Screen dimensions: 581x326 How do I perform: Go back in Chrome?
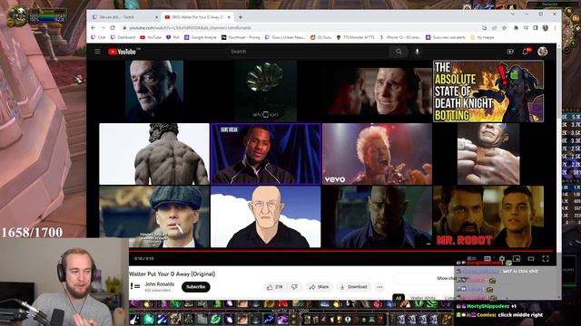[94, 28]
